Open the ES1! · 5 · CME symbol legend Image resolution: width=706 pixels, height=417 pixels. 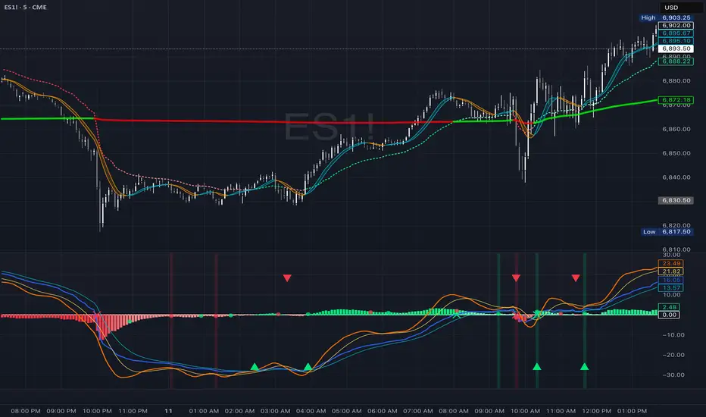click(26, 8)
